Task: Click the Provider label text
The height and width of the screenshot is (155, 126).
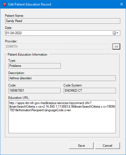Action: point(11,41)
